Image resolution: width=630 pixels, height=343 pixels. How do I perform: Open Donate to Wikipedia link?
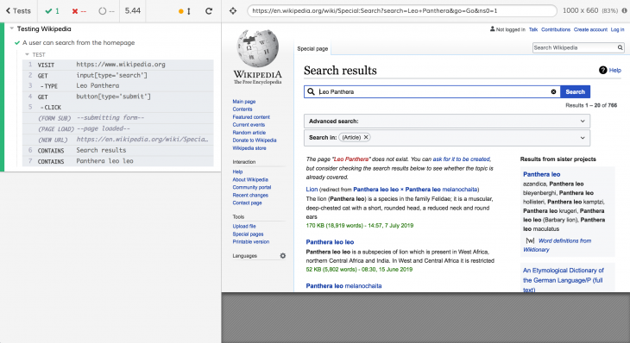pyautogui.click(x=255, y=140)
